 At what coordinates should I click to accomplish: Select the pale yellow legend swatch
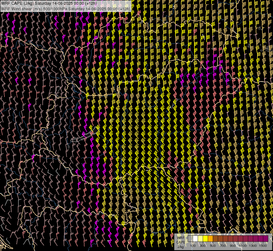point(200,238)
